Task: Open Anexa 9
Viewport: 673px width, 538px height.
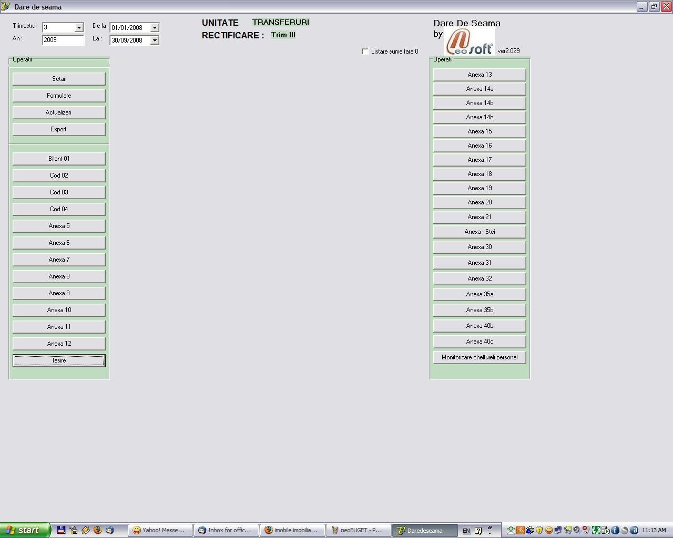Action: (x=59, y=293)
